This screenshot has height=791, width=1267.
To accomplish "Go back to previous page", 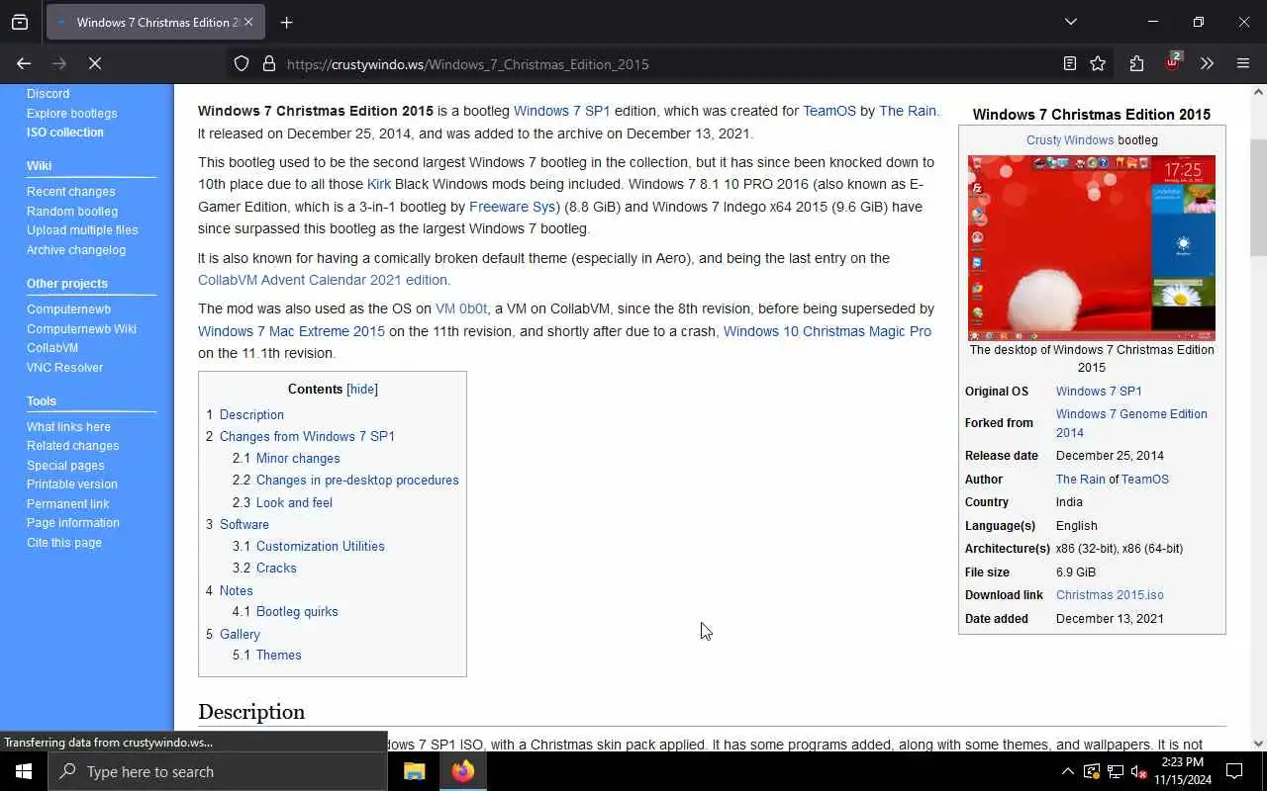I will pos(24,63).
